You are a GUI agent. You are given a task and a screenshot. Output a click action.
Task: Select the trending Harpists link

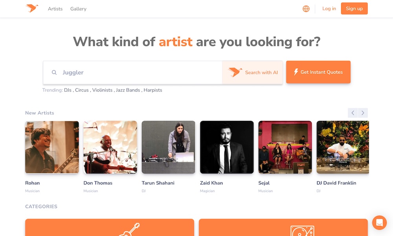click(153, 90)
